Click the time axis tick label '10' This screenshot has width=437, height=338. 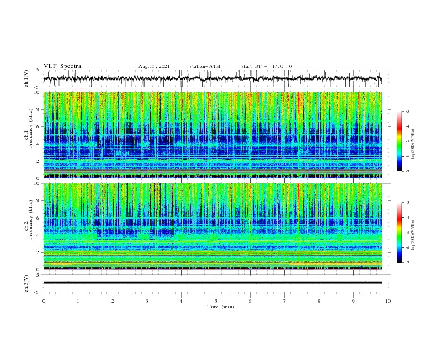[x=388, y=301]
